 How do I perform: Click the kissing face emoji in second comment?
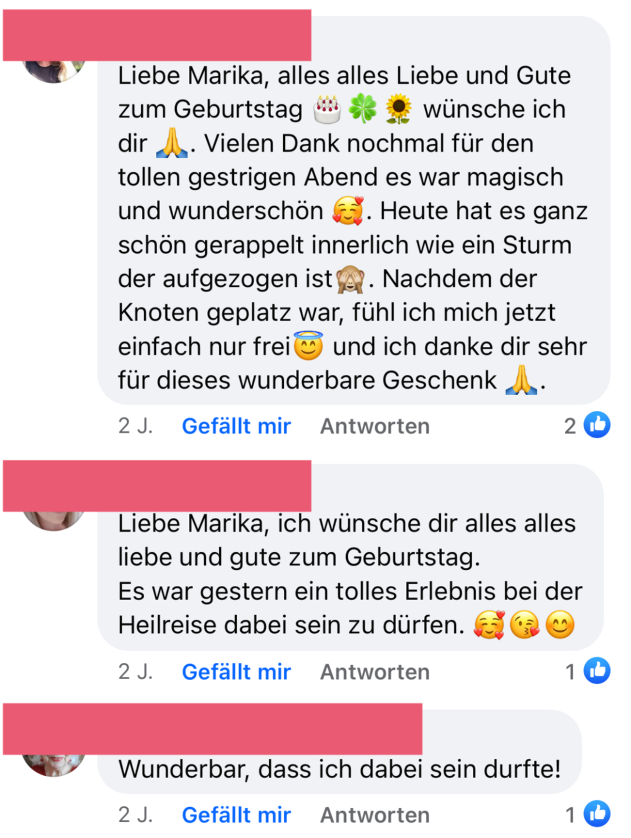click(x=524, y=626)
